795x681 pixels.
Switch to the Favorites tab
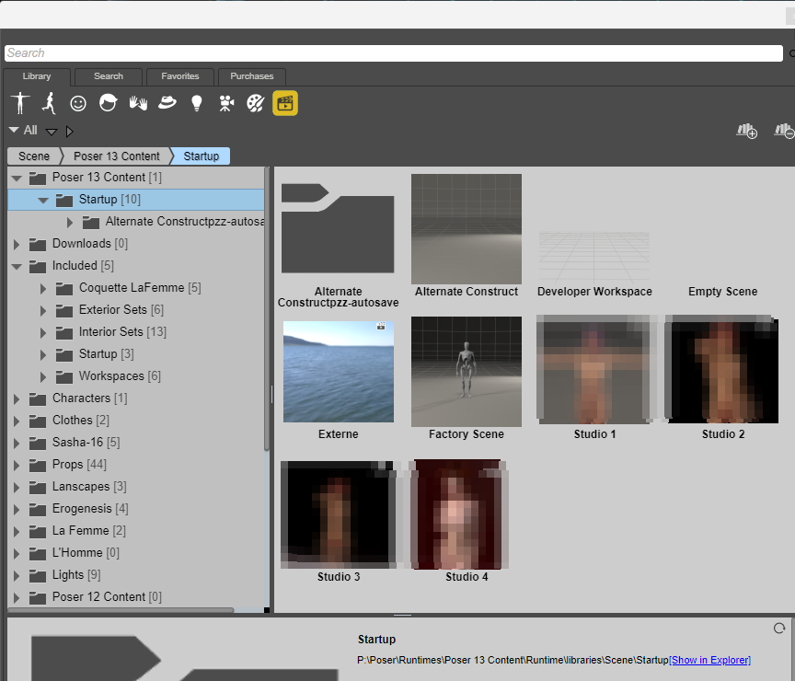coord(179,76)
